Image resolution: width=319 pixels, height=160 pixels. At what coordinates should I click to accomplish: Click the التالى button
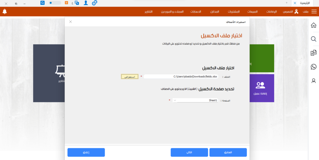point(189,153)
